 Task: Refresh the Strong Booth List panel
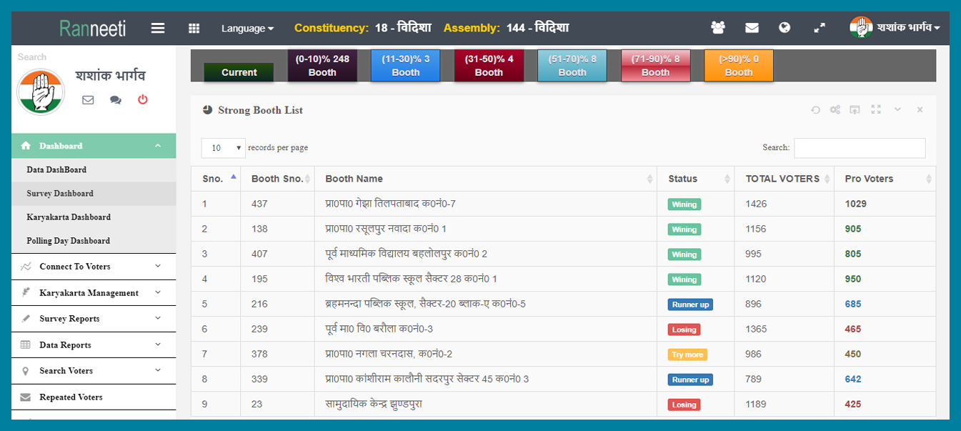click(x=815, y=110)
